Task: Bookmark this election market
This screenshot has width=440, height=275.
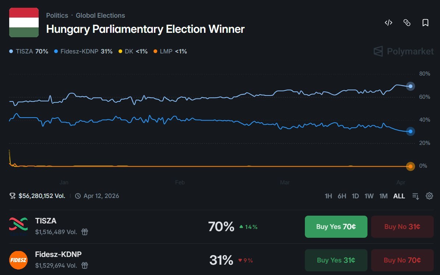Action: [x=425, y=23]
